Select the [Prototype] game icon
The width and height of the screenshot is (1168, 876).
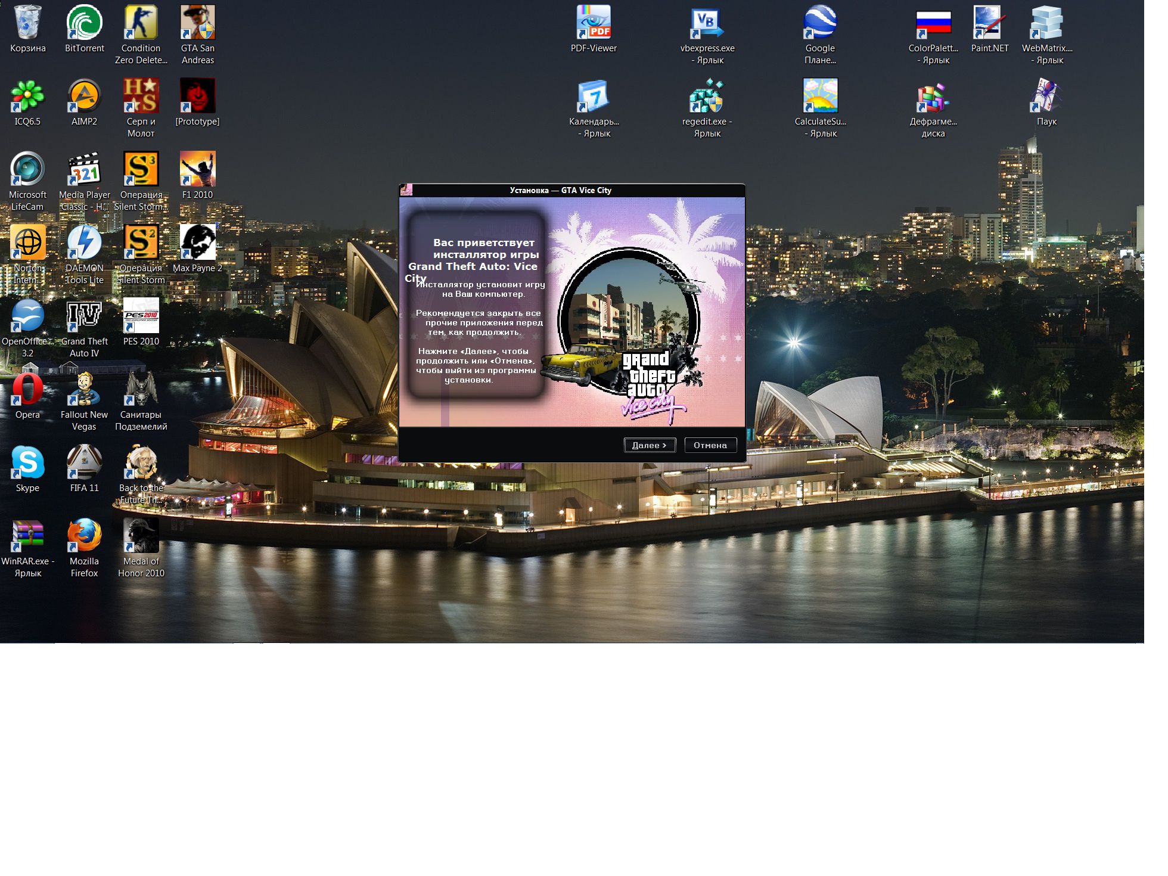click(x=197, y=96)
